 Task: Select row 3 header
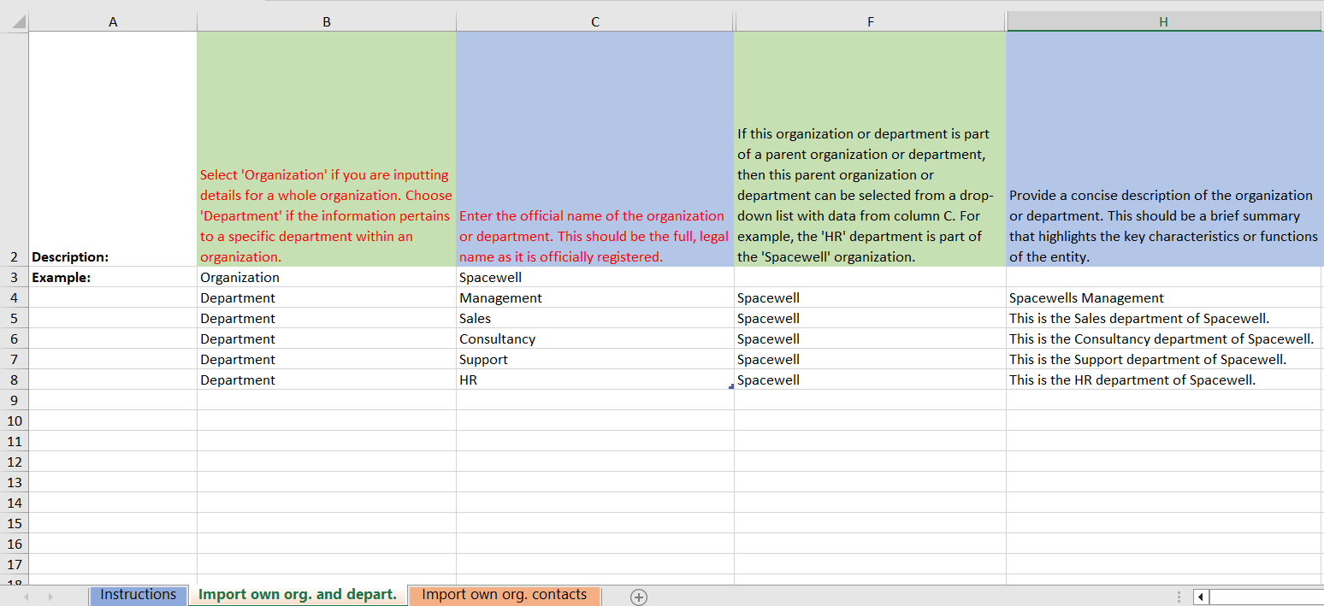click(15, 277)
